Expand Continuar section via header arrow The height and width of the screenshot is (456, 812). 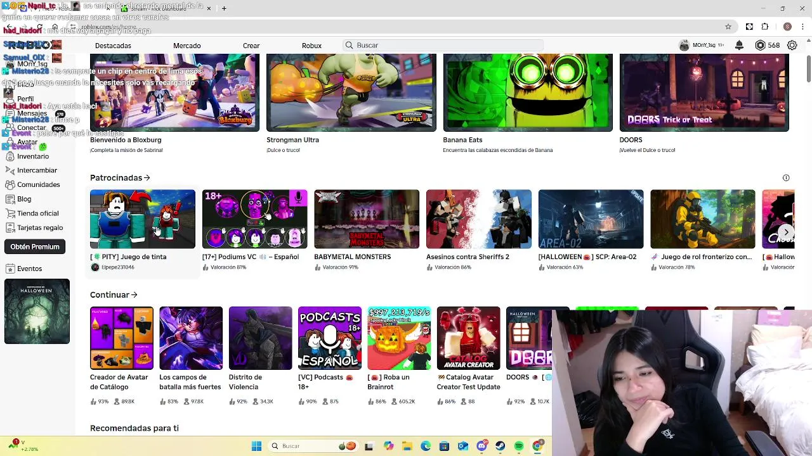(x=134, y=294)
